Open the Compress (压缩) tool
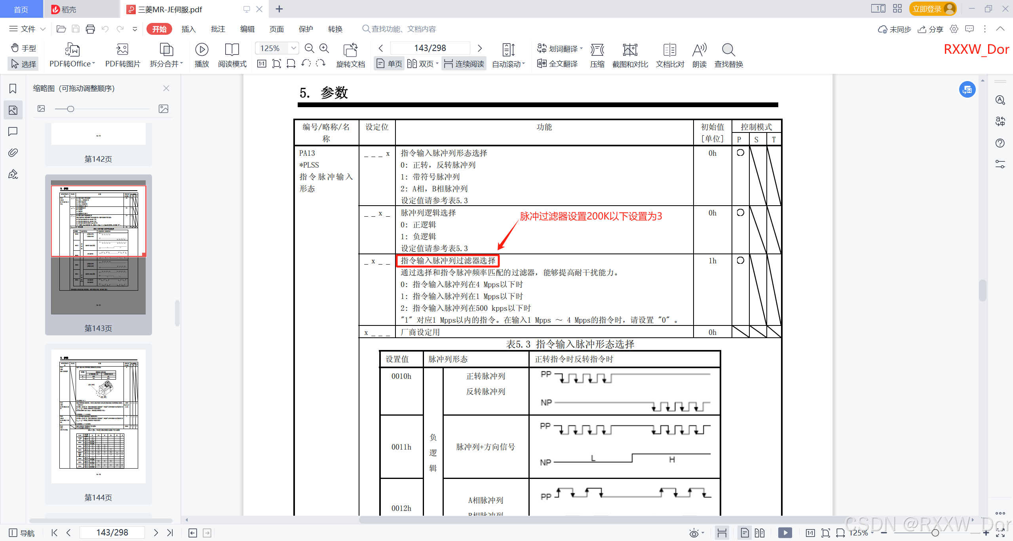This screenshot has width=1013, height=541. [x=597, y=50]
